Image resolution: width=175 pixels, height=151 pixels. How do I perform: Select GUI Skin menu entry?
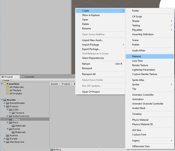click(150, 130)
